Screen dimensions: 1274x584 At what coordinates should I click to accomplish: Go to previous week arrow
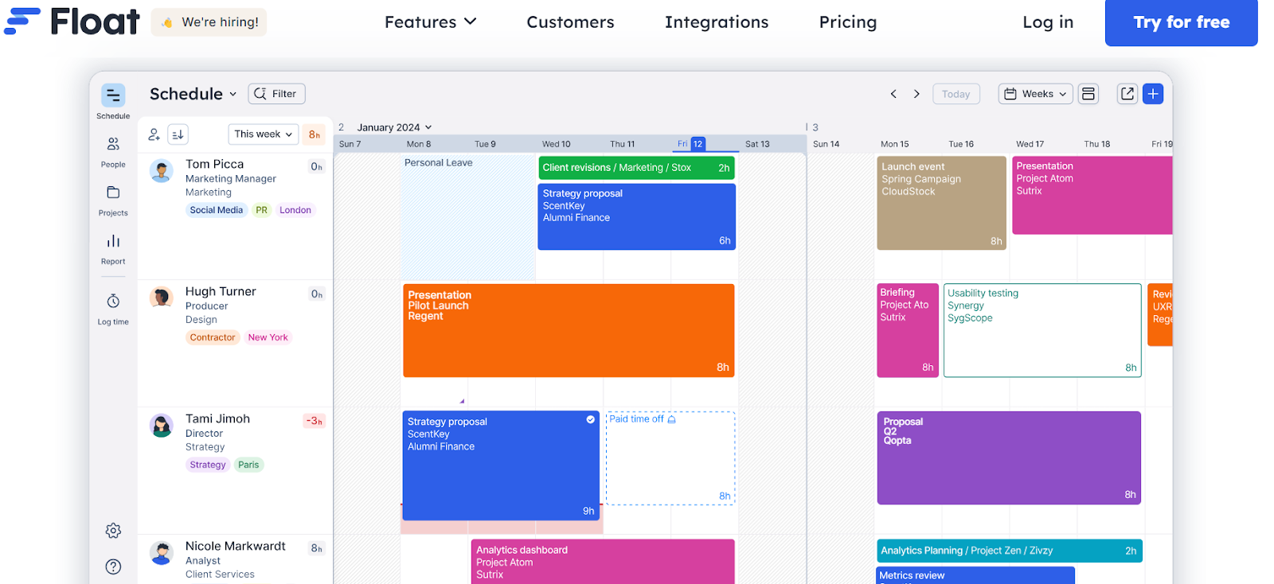click(x=893, y=94)
